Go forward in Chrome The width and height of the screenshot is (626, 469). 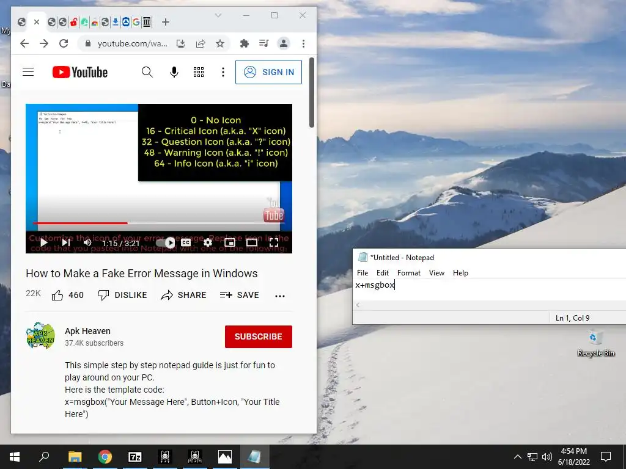coord(44,43)
